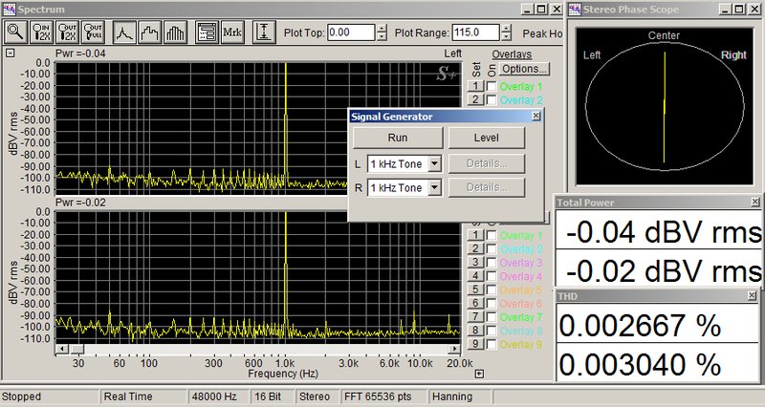Click the Zoom Out Full icon
765x407 pixels.
pyautogui.click(x=92, y=32)
